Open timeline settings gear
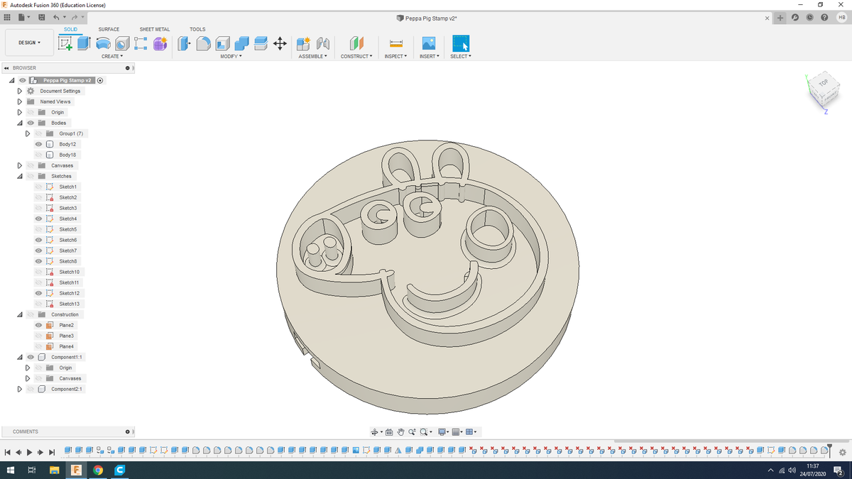 coord(843,452)
